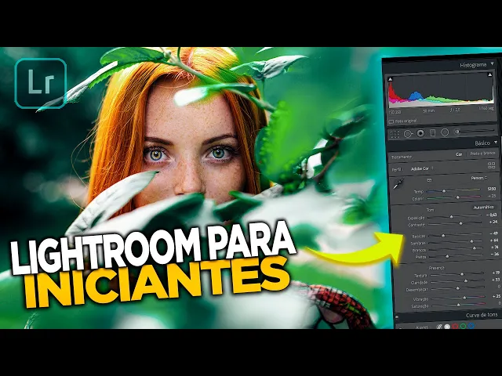Toggle the highlight clipping triangle in histogram

tap(489, 74)
